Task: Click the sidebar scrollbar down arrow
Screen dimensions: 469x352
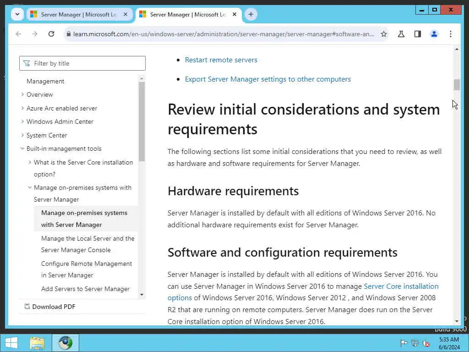Action: point(142,295)
